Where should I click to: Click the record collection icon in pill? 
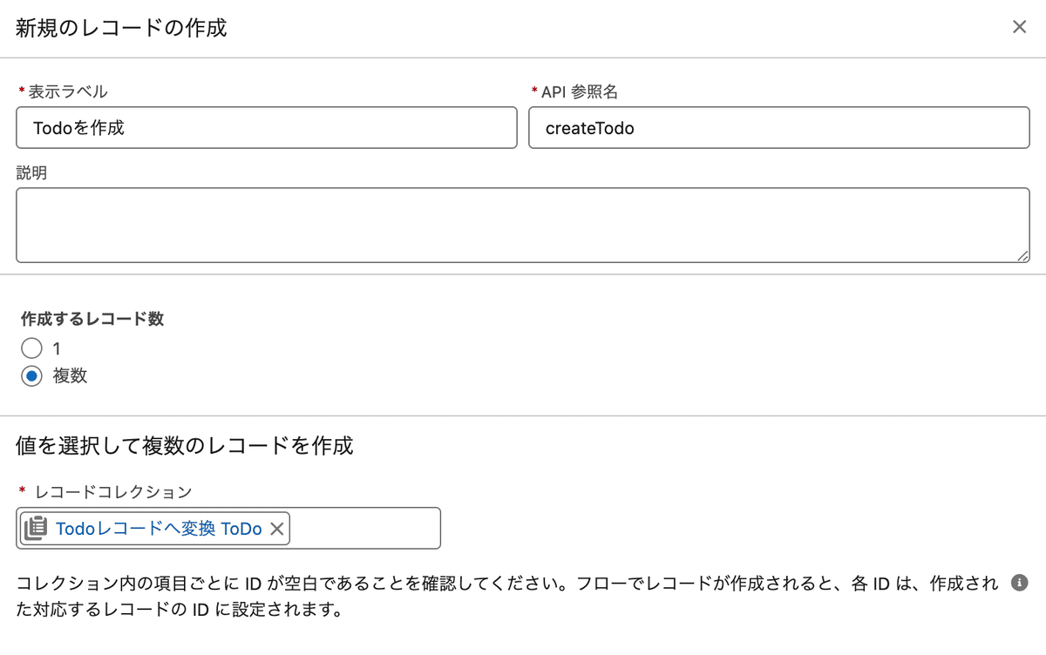[x=36, y=529]
